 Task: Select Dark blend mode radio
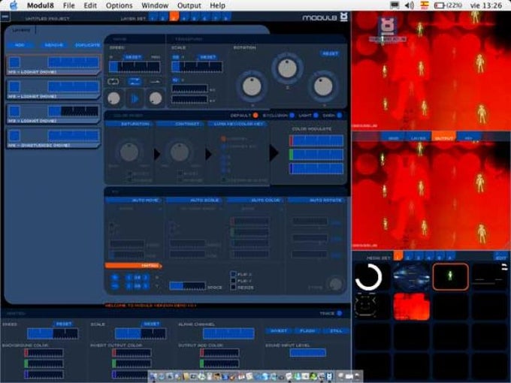pos(340,116)
